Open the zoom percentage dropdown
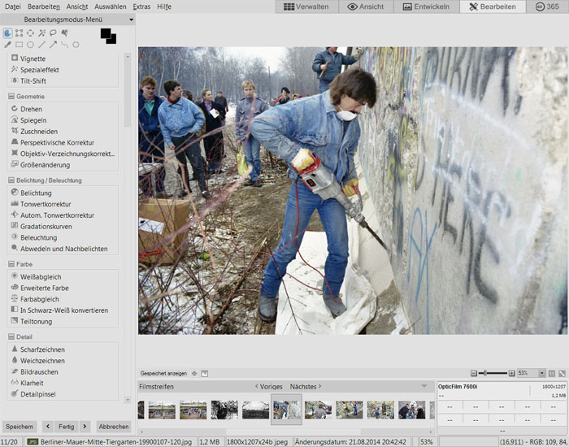Screen dimensions: 569x447 point(542,373)
